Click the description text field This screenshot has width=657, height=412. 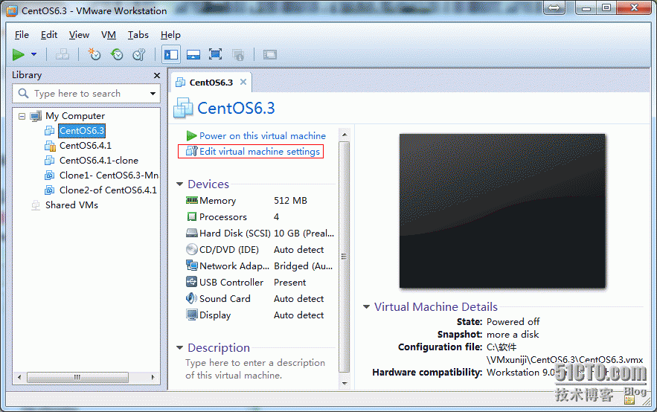pos(255,369)
